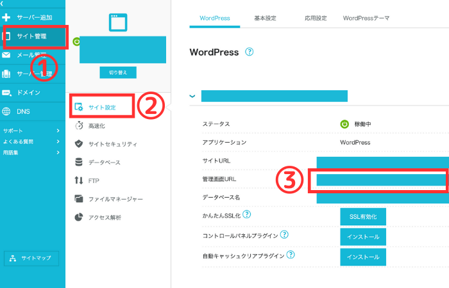This screenshot has height=288, width=449.
Task: Click the server icon for サーバー管理
Action: point(6,74)
